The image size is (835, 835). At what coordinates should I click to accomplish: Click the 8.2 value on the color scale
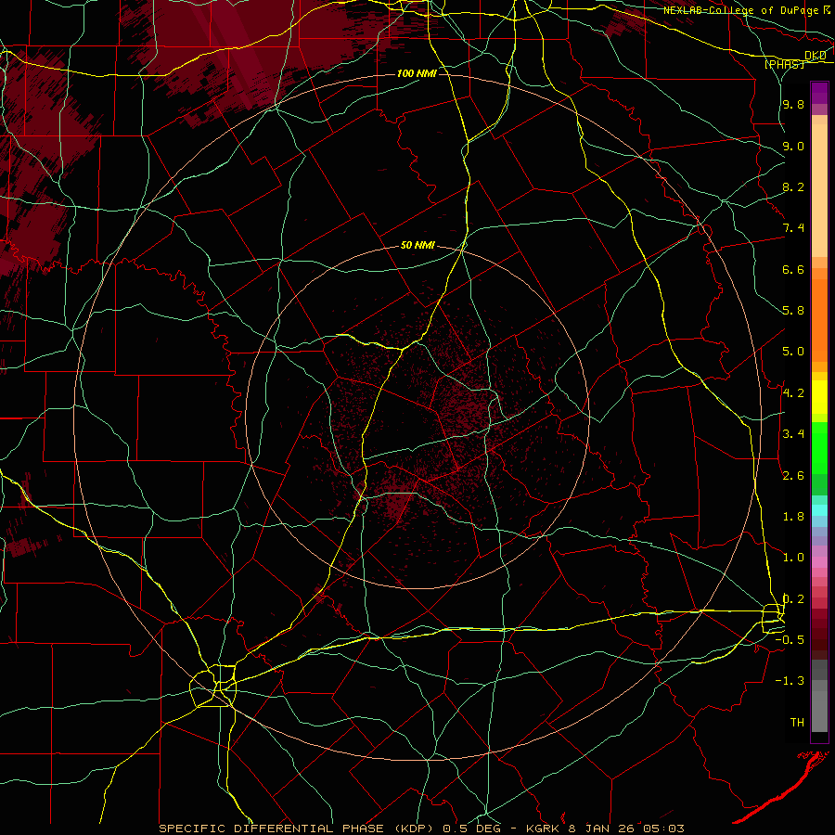[x=793, y=186]
